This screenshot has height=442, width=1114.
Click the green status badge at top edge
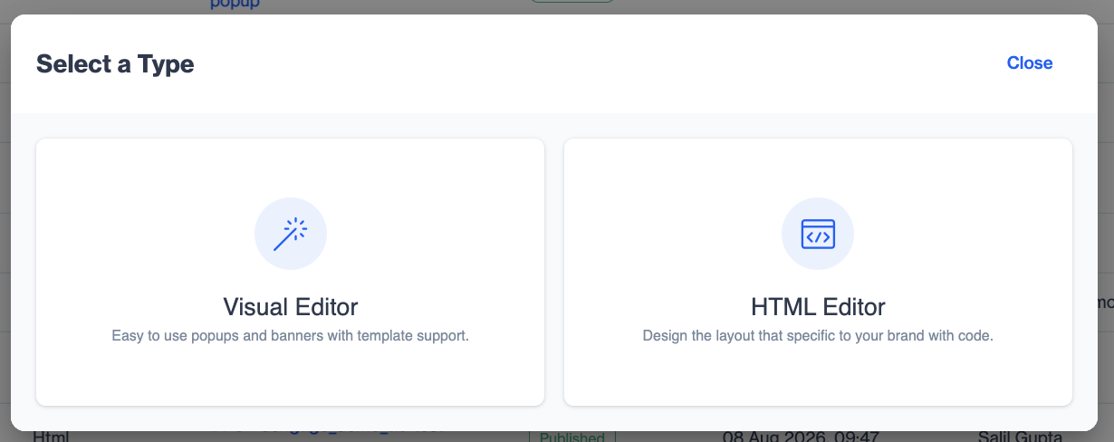(572, 3)
